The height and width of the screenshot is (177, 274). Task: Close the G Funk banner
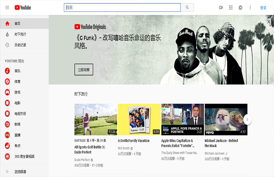(x=268, y=22)
